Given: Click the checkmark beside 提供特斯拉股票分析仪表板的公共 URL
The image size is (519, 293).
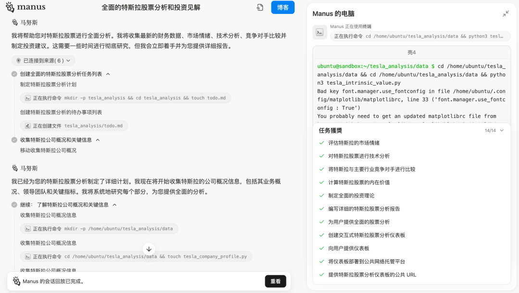Looking at the screenshot, I should [x=321, y=274].
